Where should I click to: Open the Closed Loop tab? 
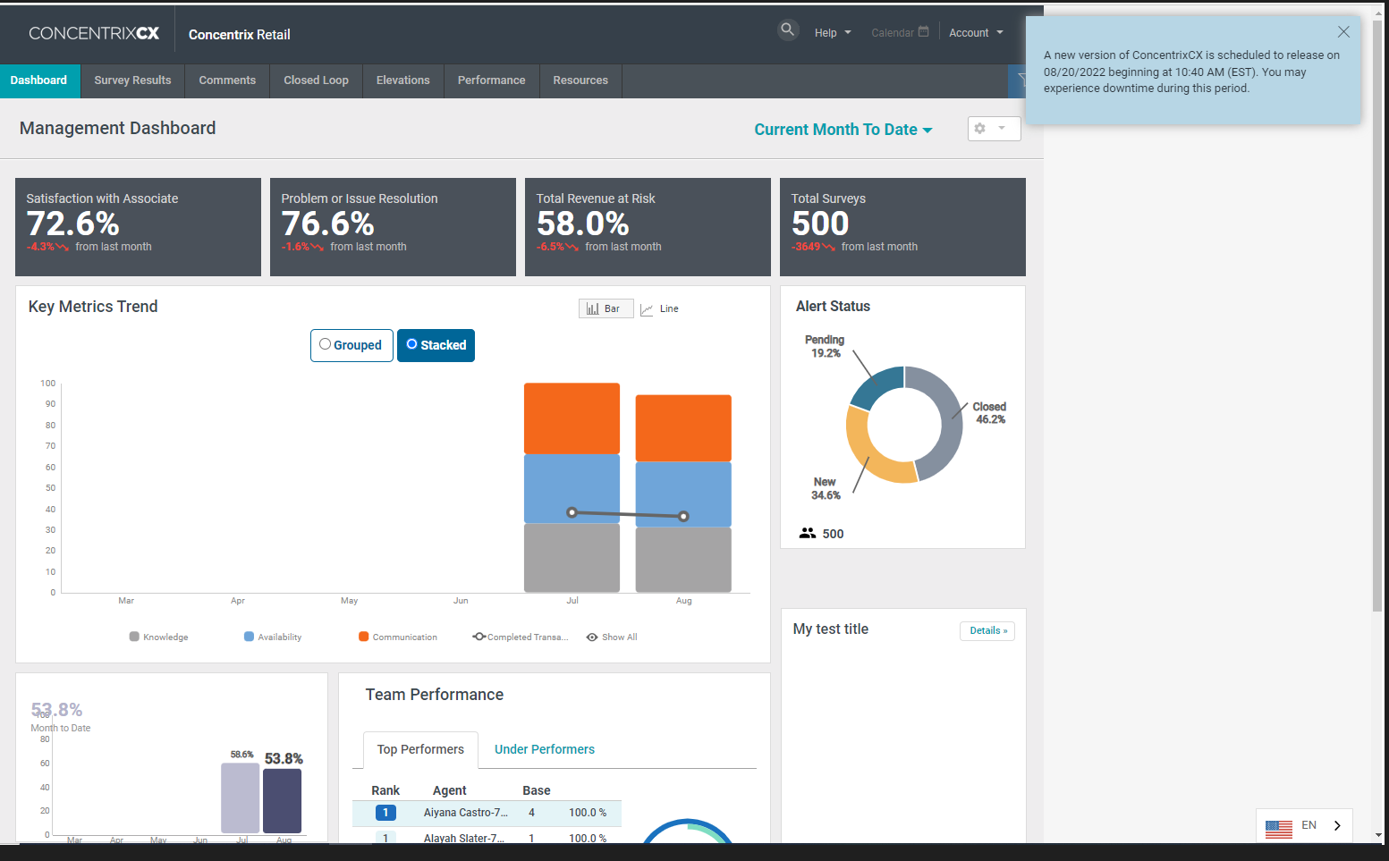click(316, 80)
